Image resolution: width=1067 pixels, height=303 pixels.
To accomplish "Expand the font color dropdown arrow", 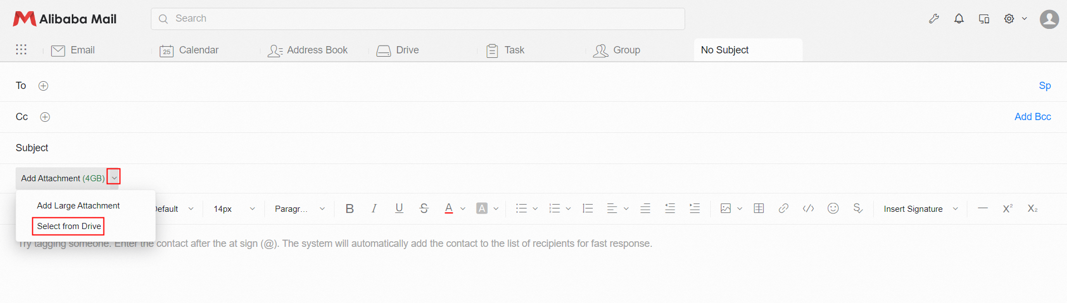I will 463,209.
